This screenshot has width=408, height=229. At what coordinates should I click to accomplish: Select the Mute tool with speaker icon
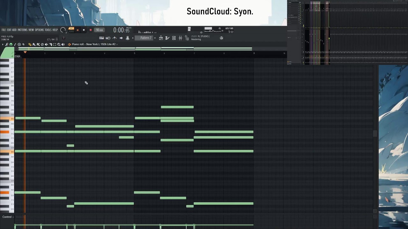click(x=46, y=44)
